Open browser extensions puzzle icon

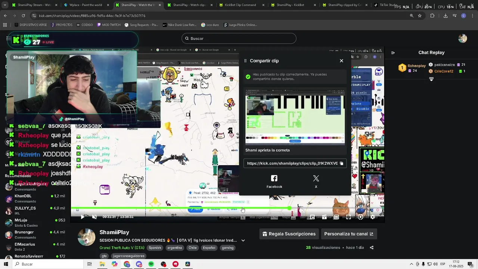click(x=432, y=16)
